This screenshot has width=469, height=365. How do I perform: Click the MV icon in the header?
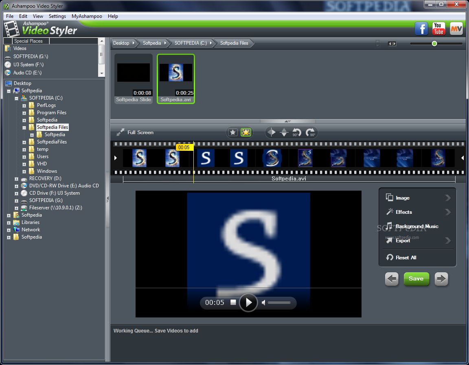[456, 29]
